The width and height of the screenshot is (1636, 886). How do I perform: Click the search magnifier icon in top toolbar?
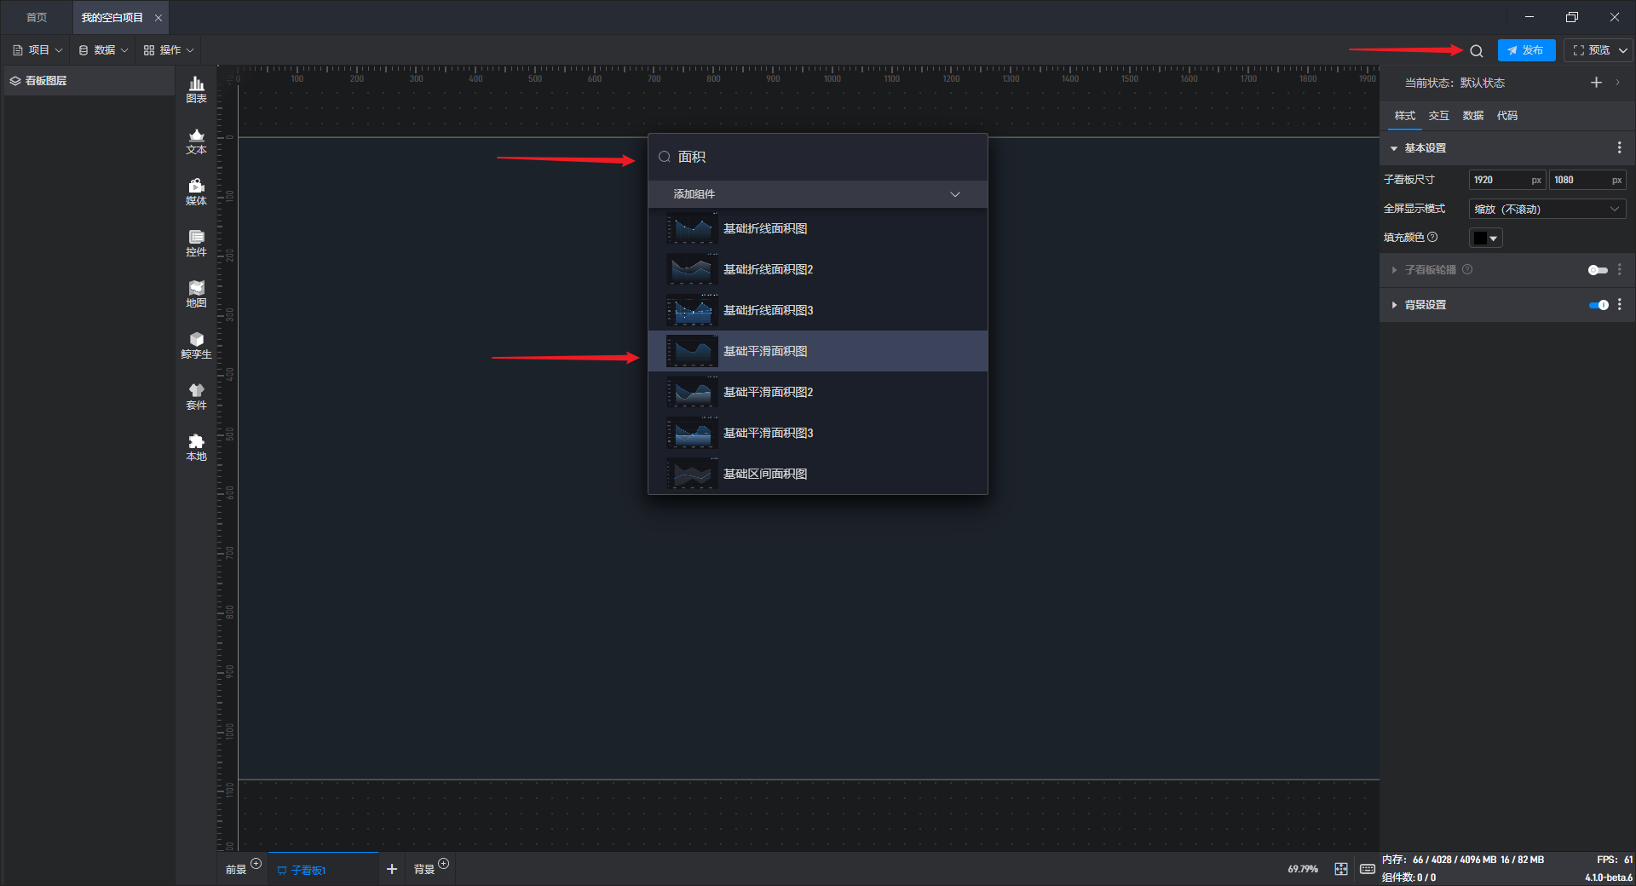[x=1477, y=51]
